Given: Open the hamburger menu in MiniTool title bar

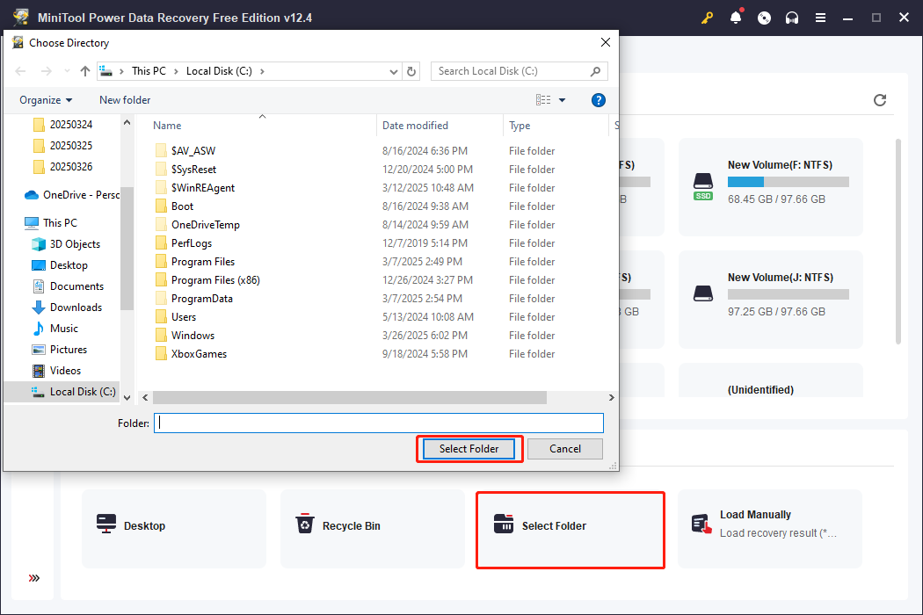Looking at the screenshot, I should click(820, 18).
